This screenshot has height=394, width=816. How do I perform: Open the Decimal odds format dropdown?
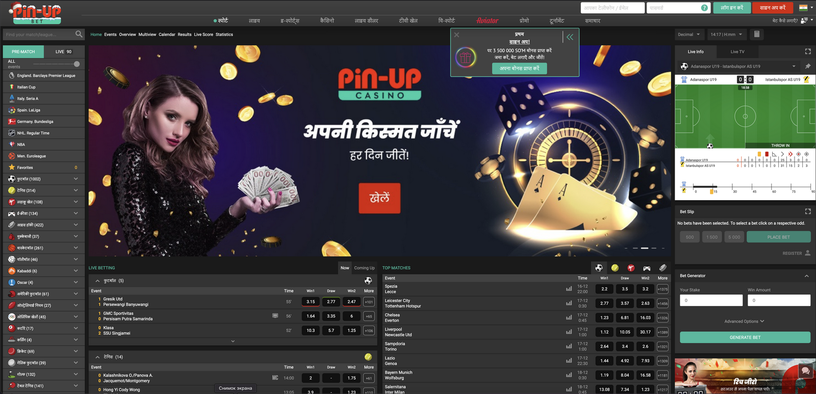coord(688,34)
